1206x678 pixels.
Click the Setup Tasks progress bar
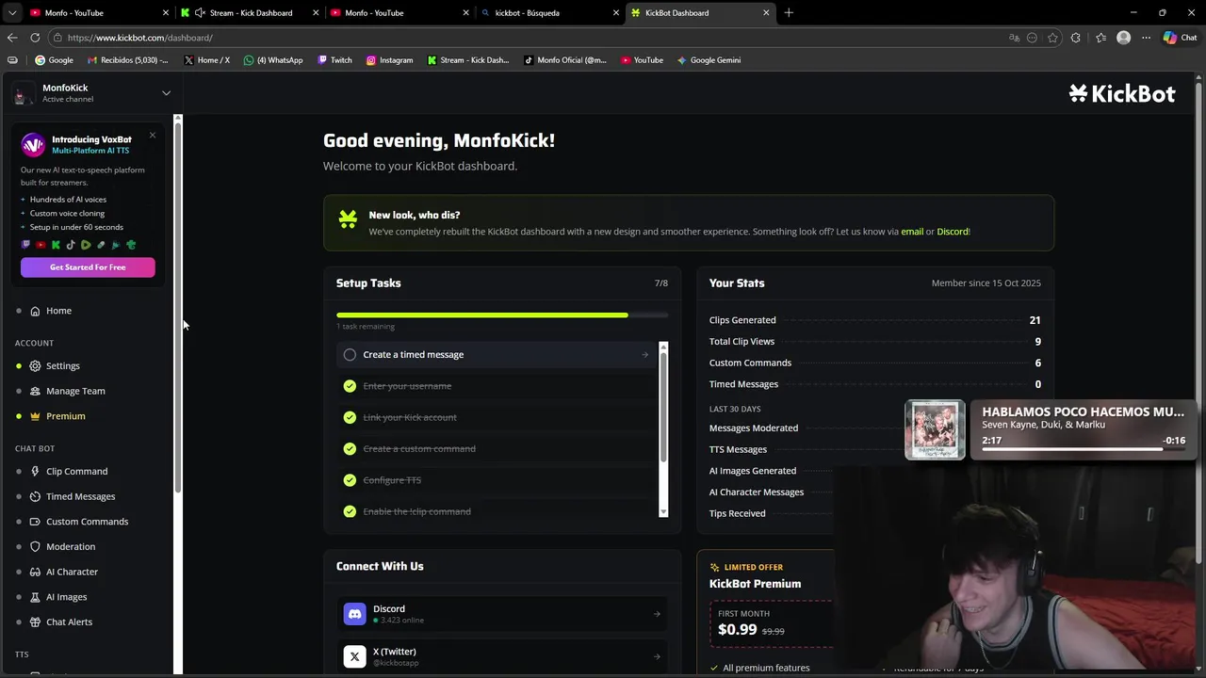click(x=502, y=315)
